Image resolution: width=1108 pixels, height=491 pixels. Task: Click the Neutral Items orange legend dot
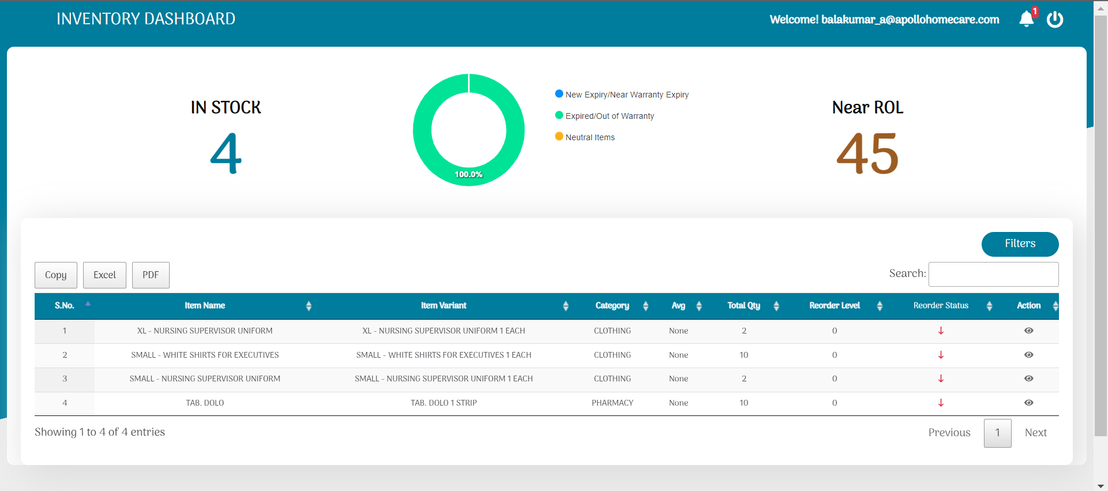click(x=559, y=137)
